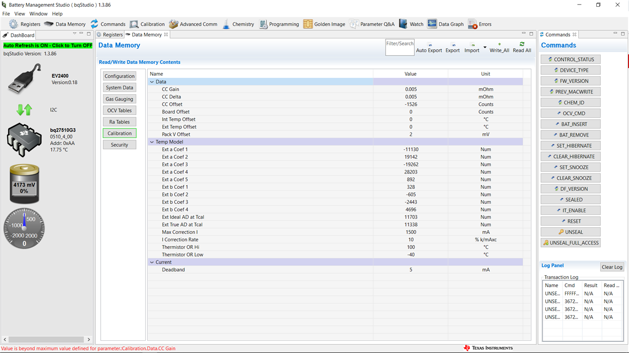Send the IT_ENABLE command

click(571, 210)
